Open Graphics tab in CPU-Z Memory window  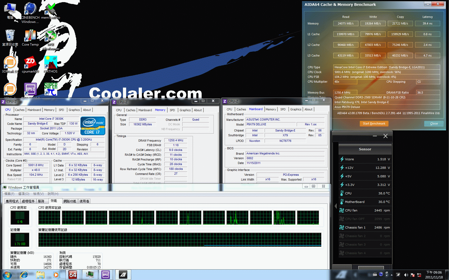[185, 110]
